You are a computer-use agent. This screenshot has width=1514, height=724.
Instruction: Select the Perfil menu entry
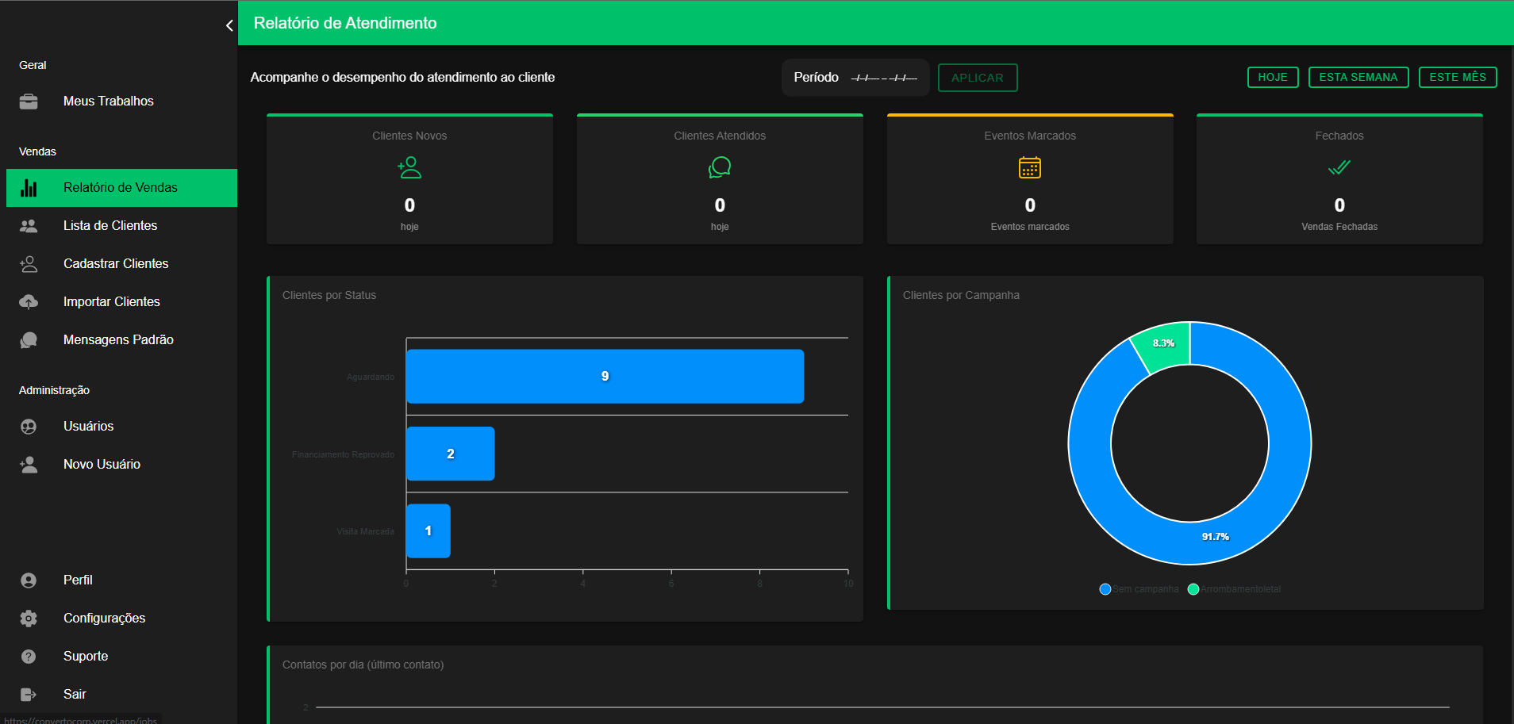(79, 580)
